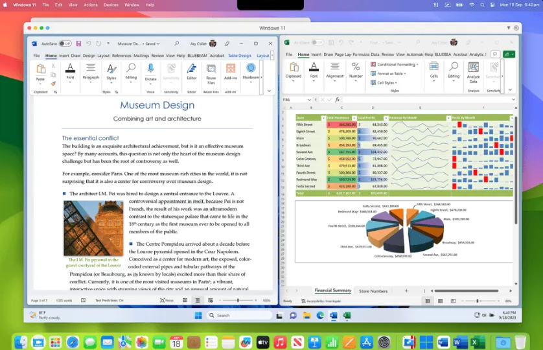Open the Store column filter dropdown
Image resolution: width=543 pixels, height=350 pixels.
pos(323,118)
